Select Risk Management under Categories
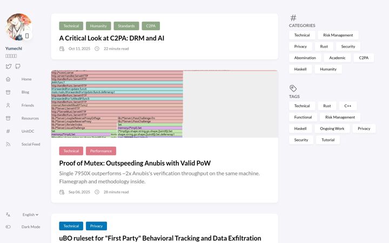389x243 pixels. [338, 35]
